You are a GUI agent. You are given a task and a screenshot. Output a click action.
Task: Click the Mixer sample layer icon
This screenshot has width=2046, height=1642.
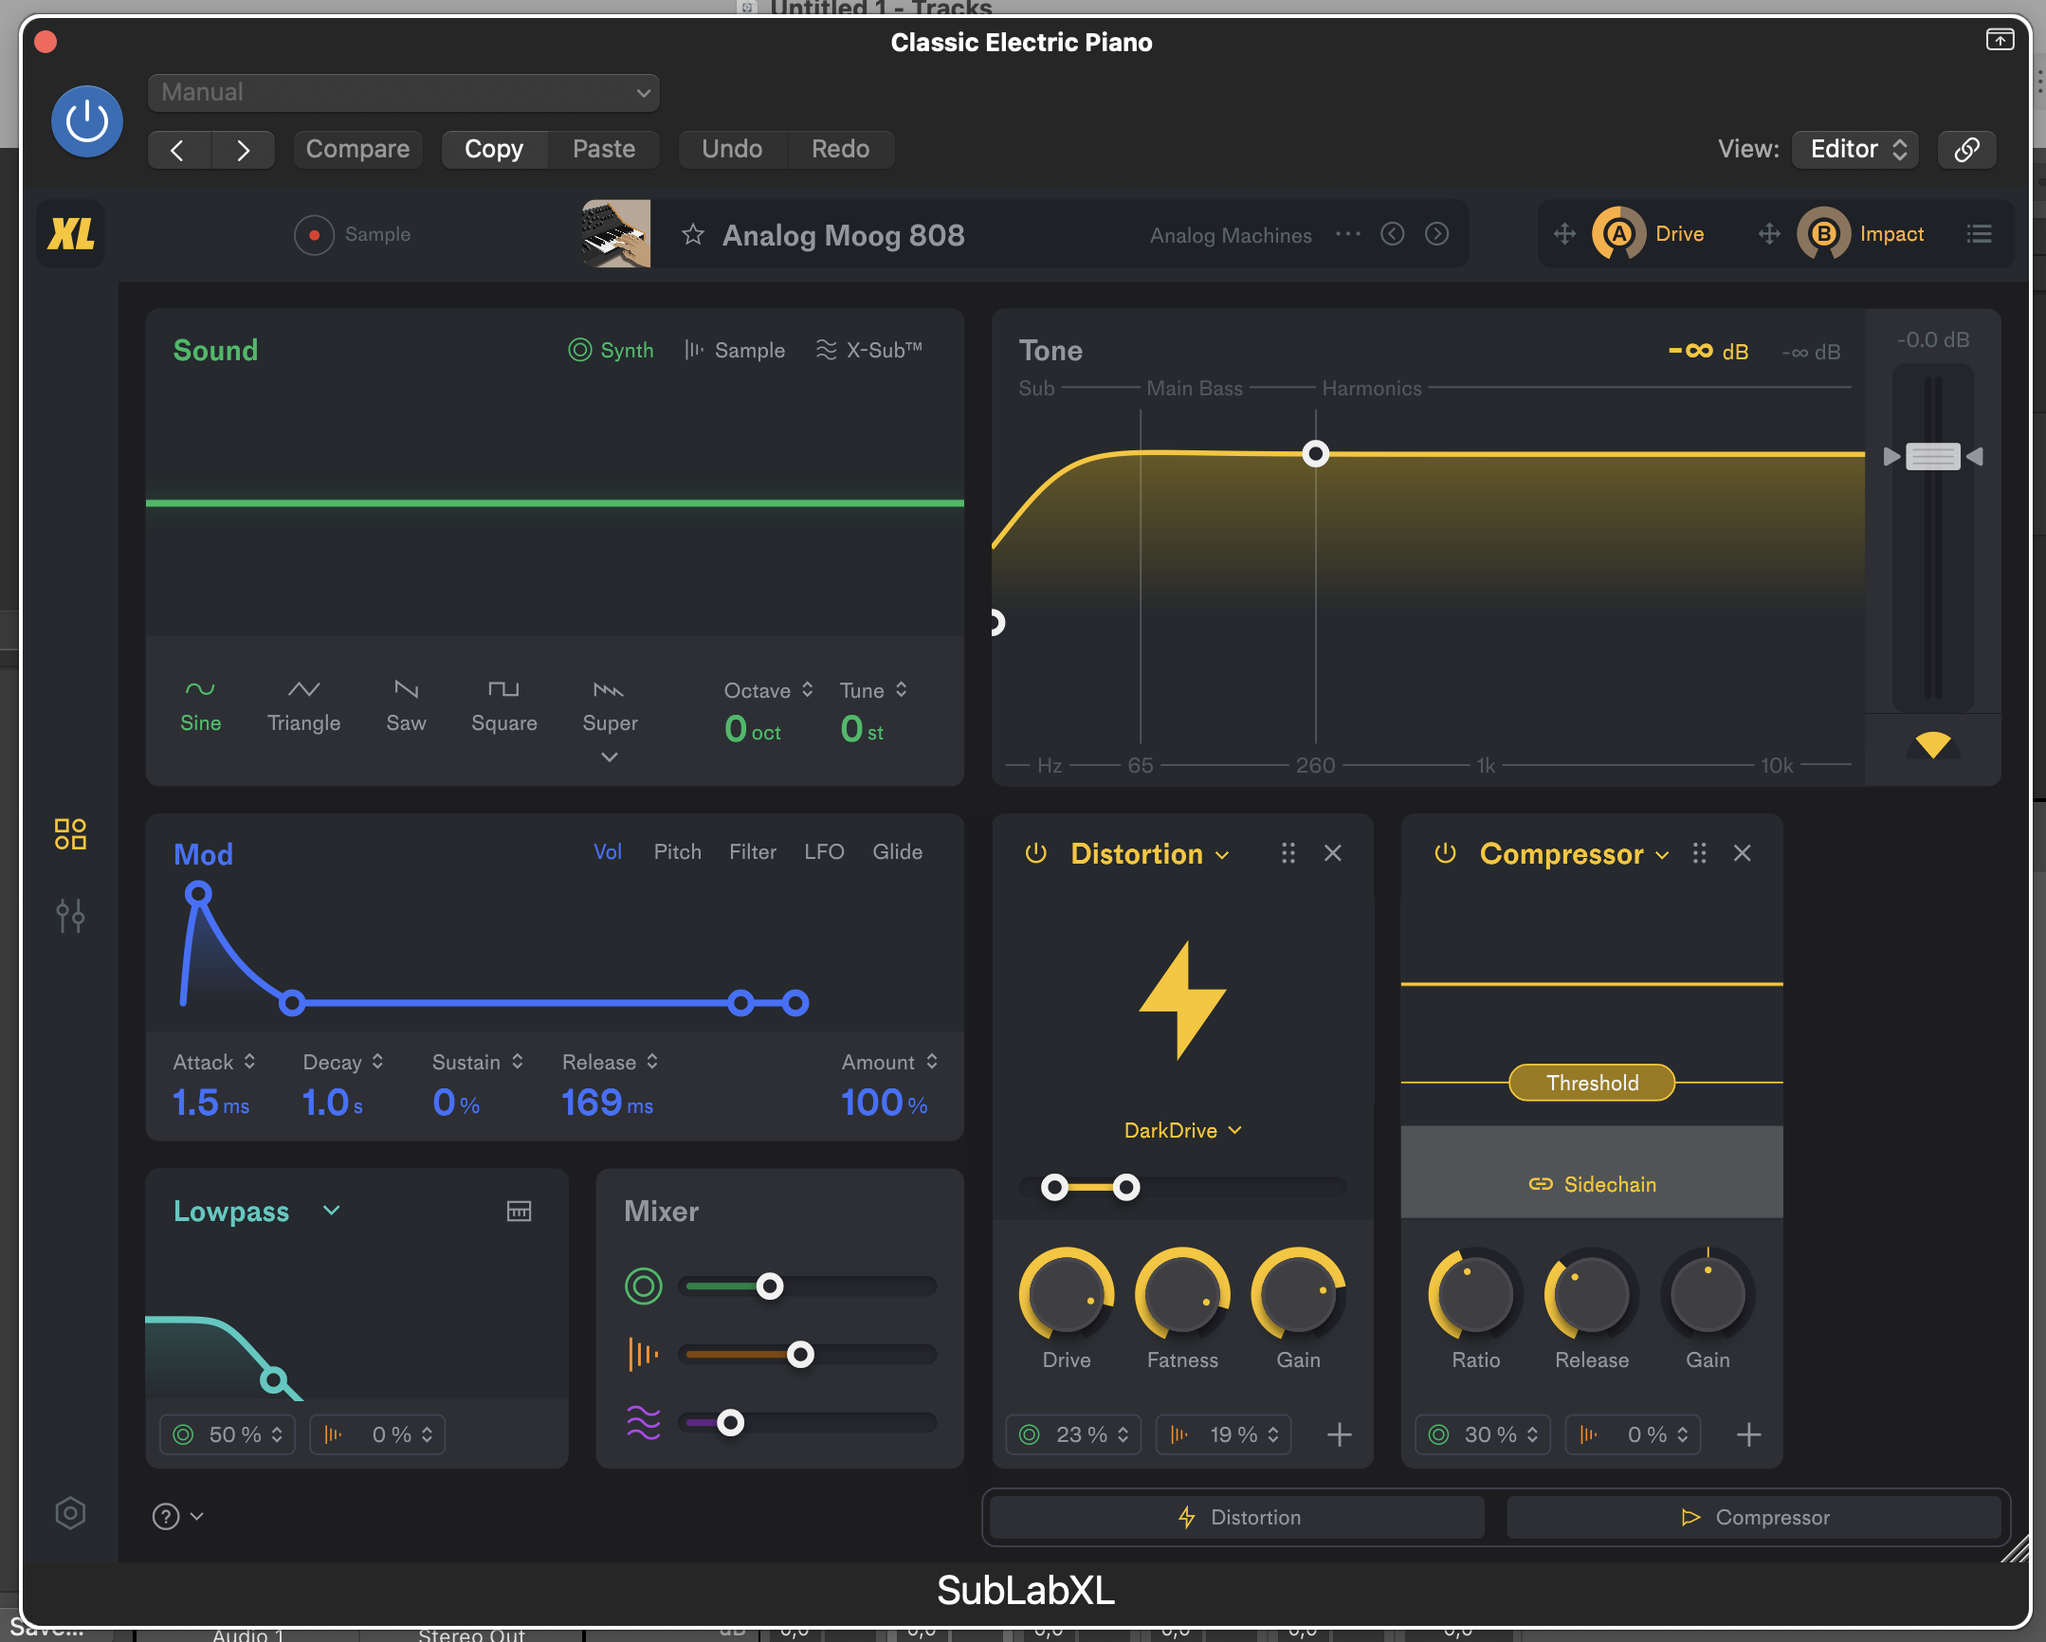pyautogui.click(x=643, y=1355)
